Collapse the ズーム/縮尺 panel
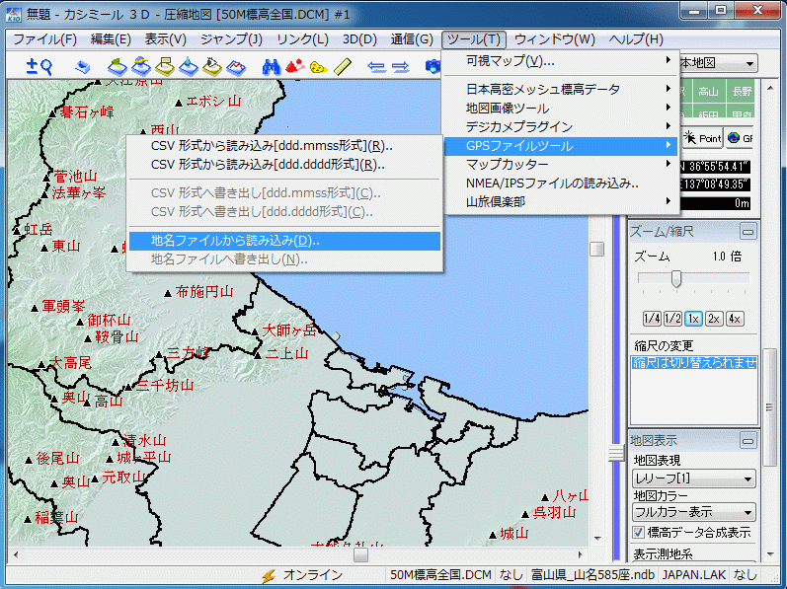 (748, 231)
